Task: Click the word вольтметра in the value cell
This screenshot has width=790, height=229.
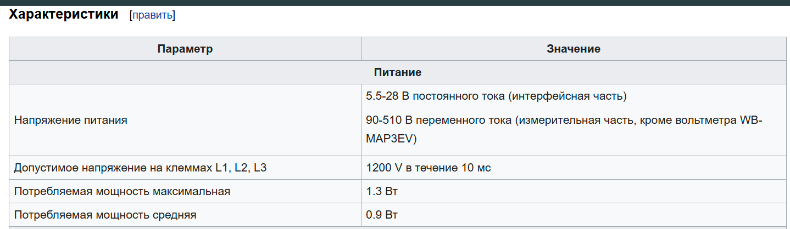Action: 710,120
